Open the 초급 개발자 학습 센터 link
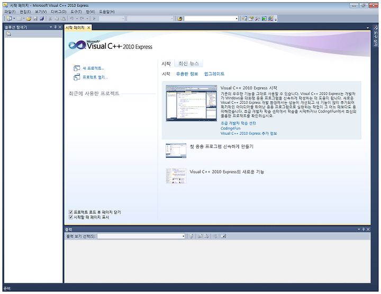381x294 pixels. click(238, 123)
